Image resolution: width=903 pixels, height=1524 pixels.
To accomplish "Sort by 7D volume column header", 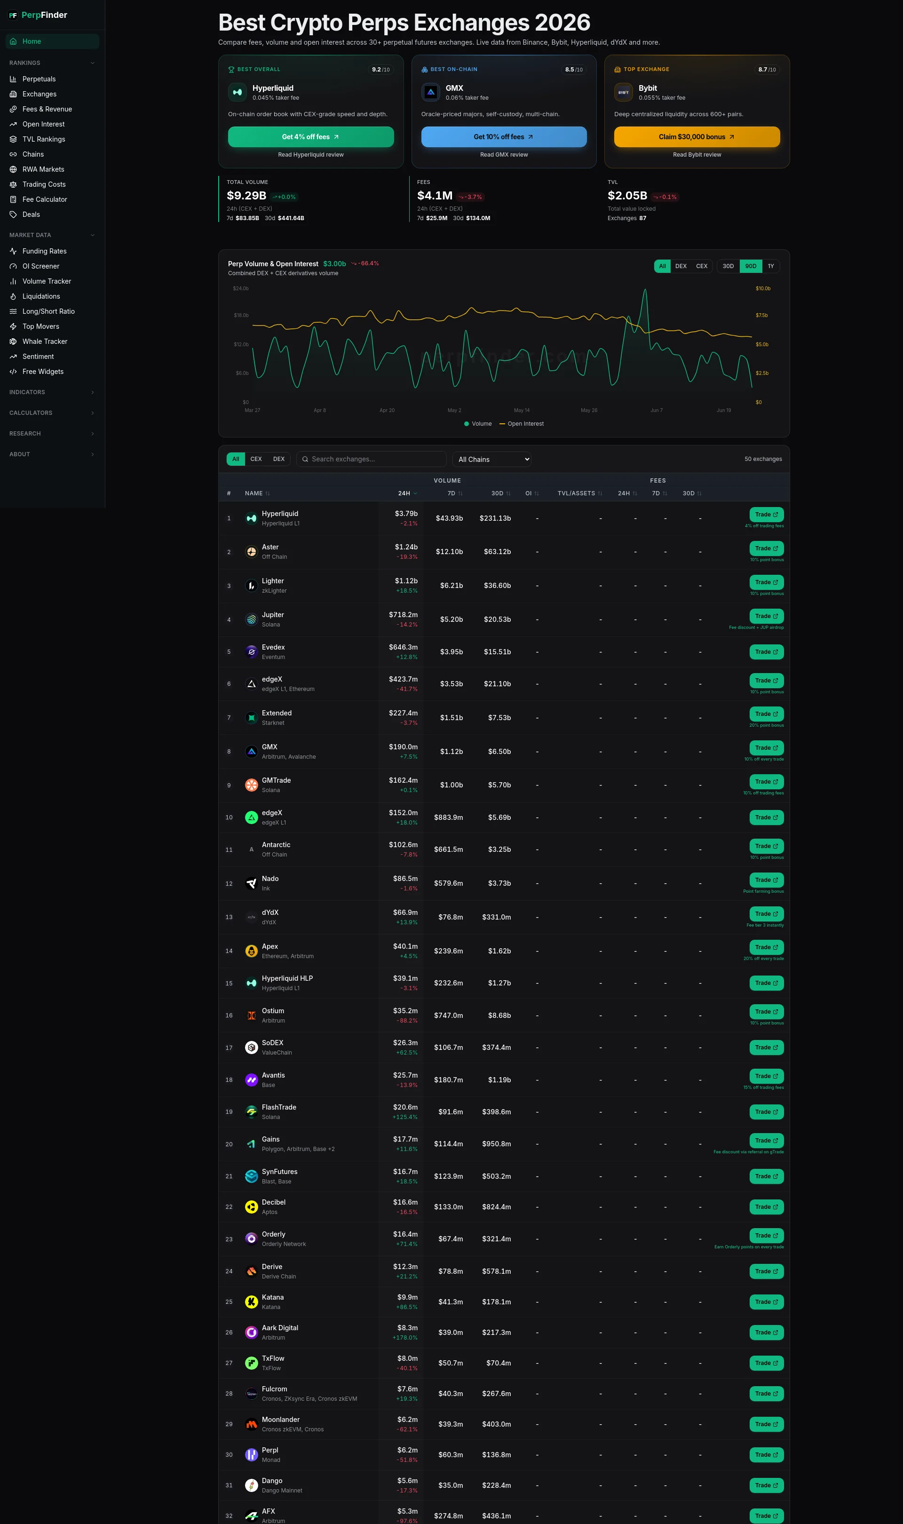I will click(x=455, y=493).
